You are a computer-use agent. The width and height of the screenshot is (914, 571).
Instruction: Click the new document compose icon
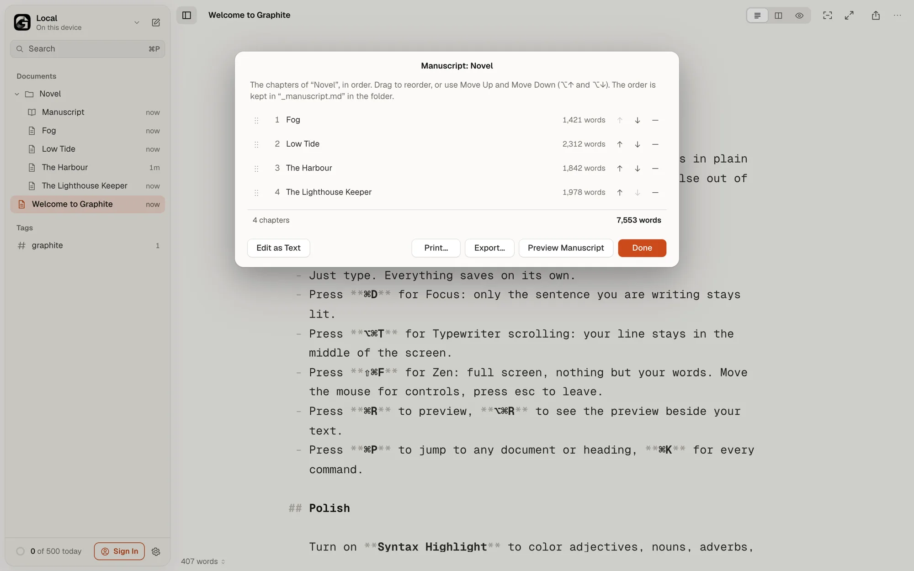pyautogui.click(x=156, y=22)
